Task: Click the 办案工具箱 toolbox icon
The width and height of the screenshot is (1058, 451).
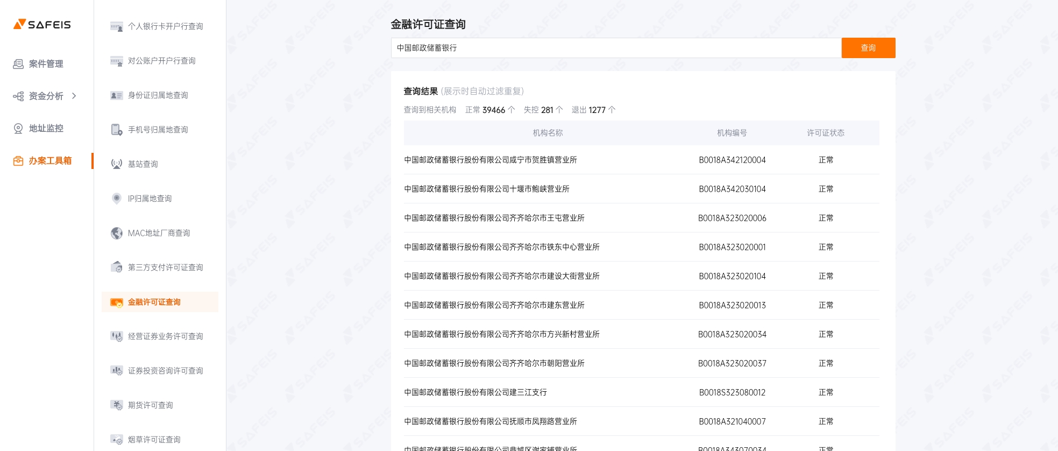Action: tap(18, 161)
